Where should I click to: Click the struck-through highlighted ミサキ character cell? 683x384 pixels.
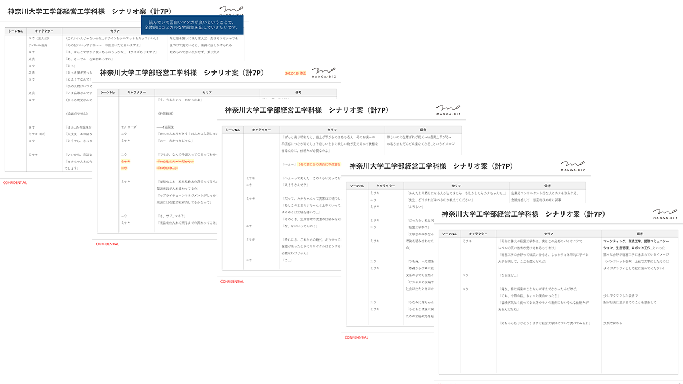[125, 161]
